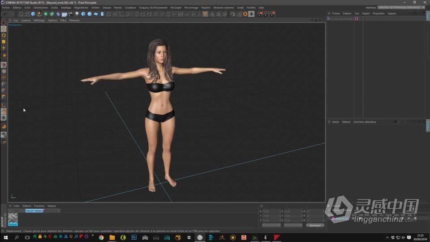Open the Windows Start menu
Viewport: 430px width, 242px height.
click(5, 238)
